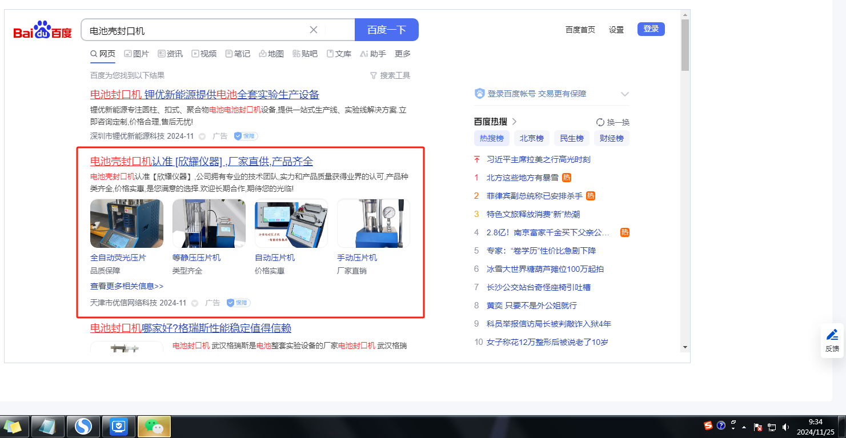Switch to the 贴吧 tab
846x438 pixels.
pos(305,54)
